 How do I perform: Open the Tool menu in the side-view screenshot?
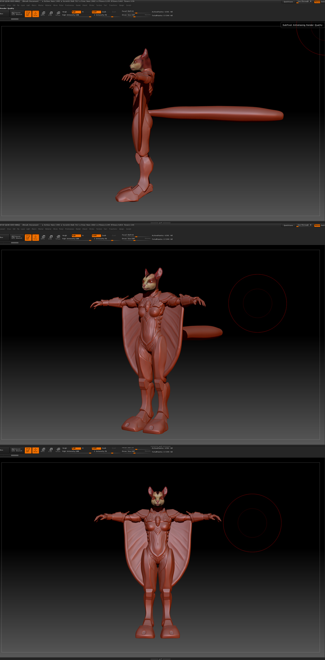click(x=105, y=5)
